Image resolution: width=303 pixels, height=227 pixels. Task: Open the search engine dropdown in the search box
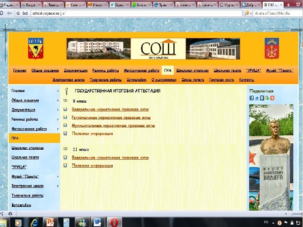point(248,13)
